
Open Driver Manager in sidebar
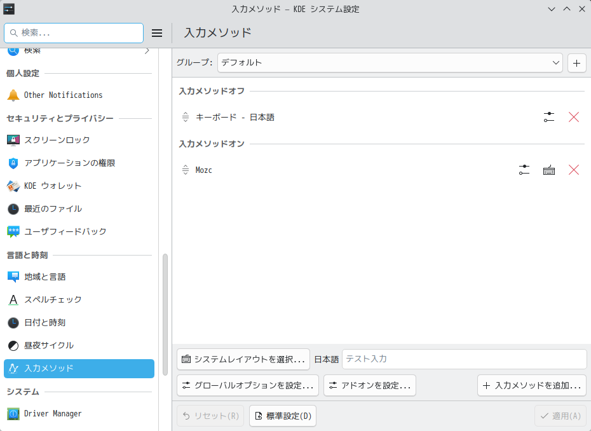pos(79,414)
